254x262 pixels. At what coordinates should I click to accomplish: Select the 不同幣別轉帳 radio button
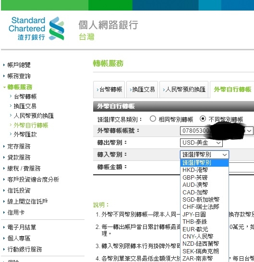[x=203, y=119]
